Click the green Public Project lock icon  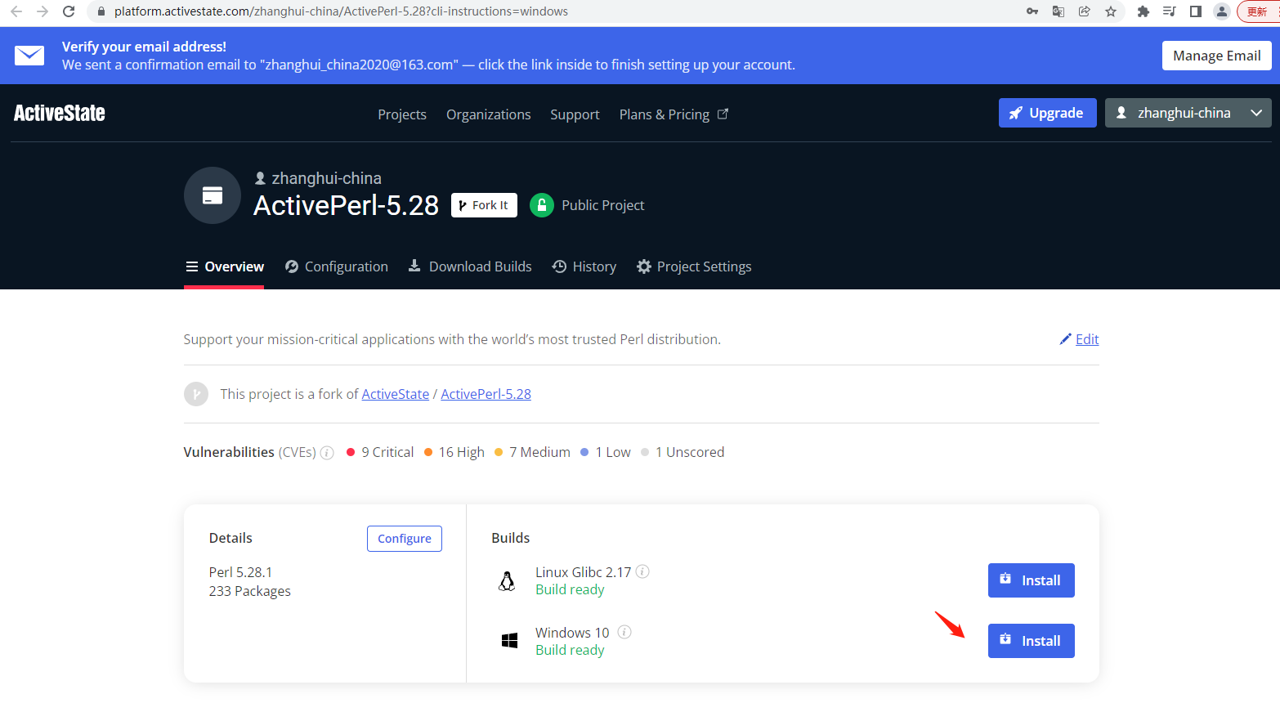(x=542, y=205)
